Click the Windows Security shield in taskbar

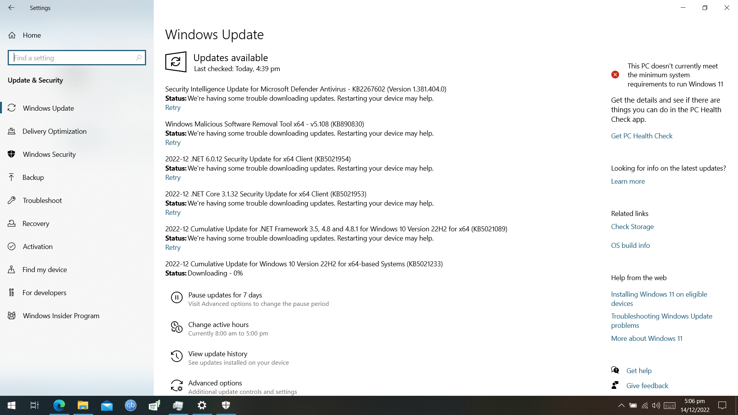(x=226, y=405)
